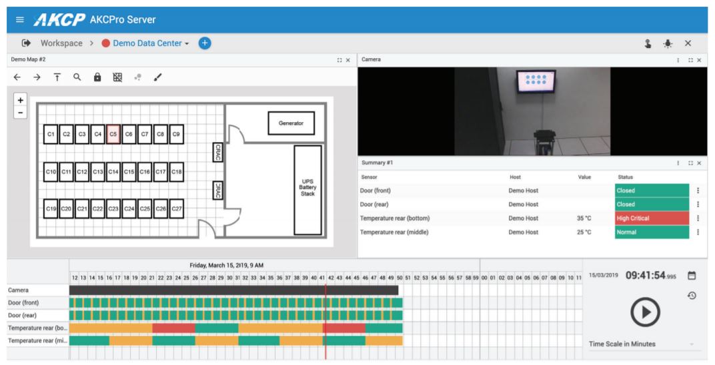Click the blue add workspace plus button

205,43
